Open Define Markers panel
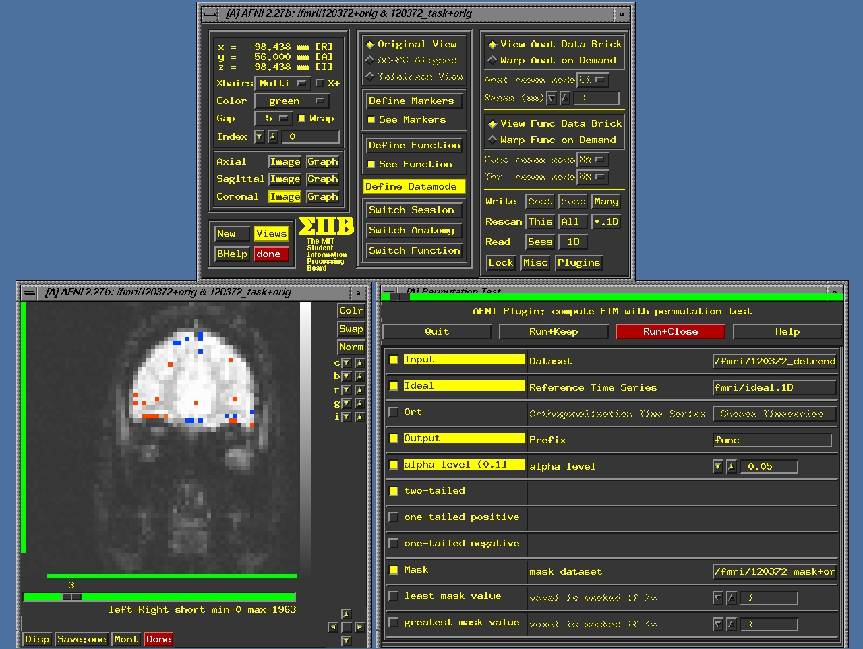The height and width of the screenshot is (649, 863). point(415,101)
